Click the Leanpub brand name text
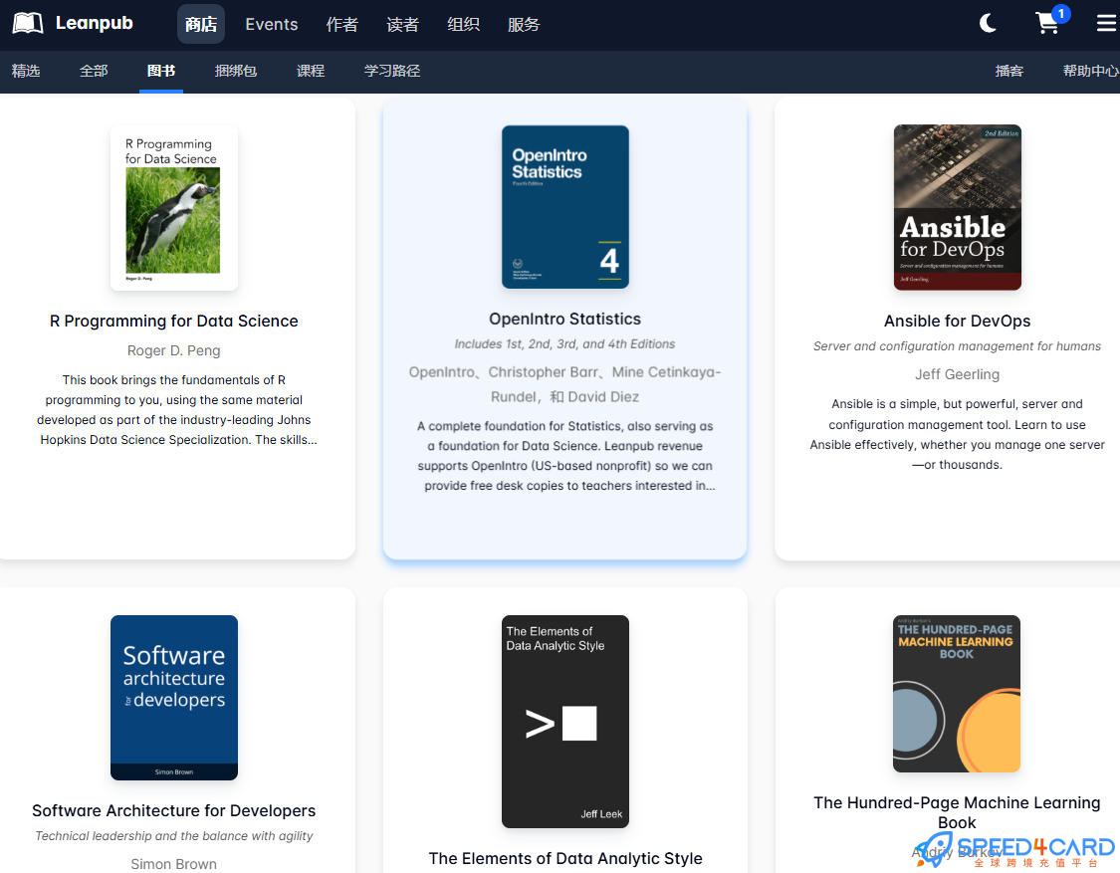The height and width of the screenshot is (873, 1120). [95, 23]
